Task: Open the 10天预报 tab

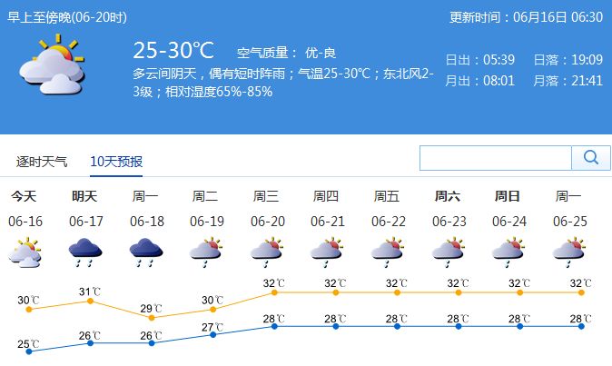Action: click(x=116, y=162)
